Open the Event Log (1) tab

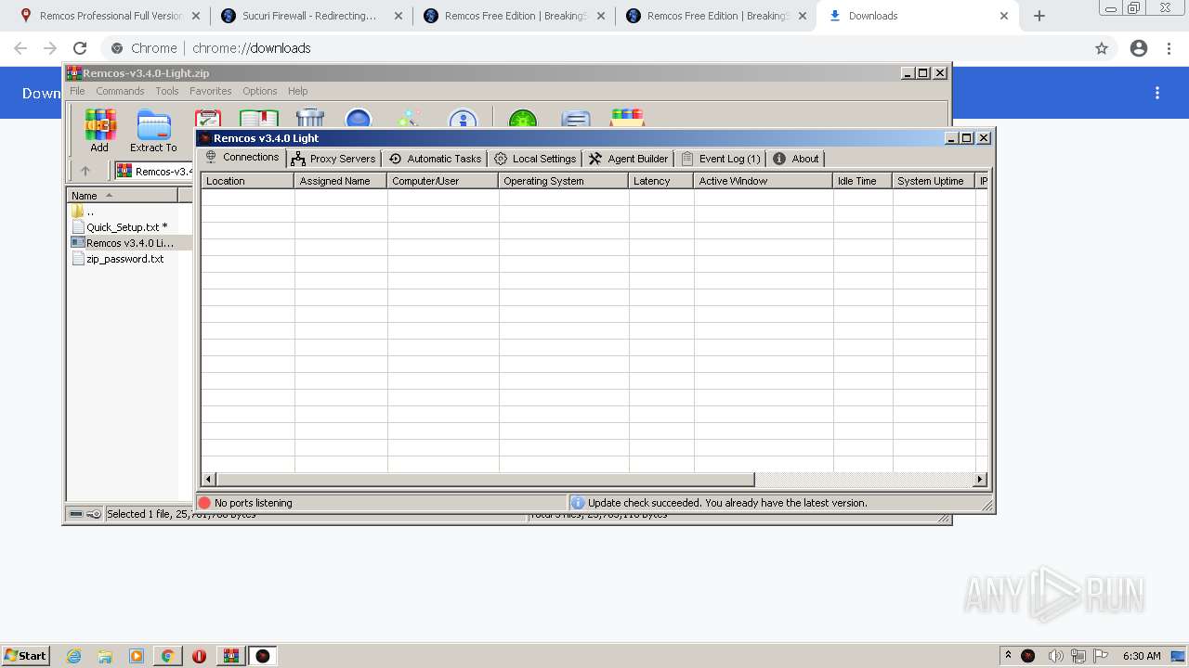tap(721, 159)
